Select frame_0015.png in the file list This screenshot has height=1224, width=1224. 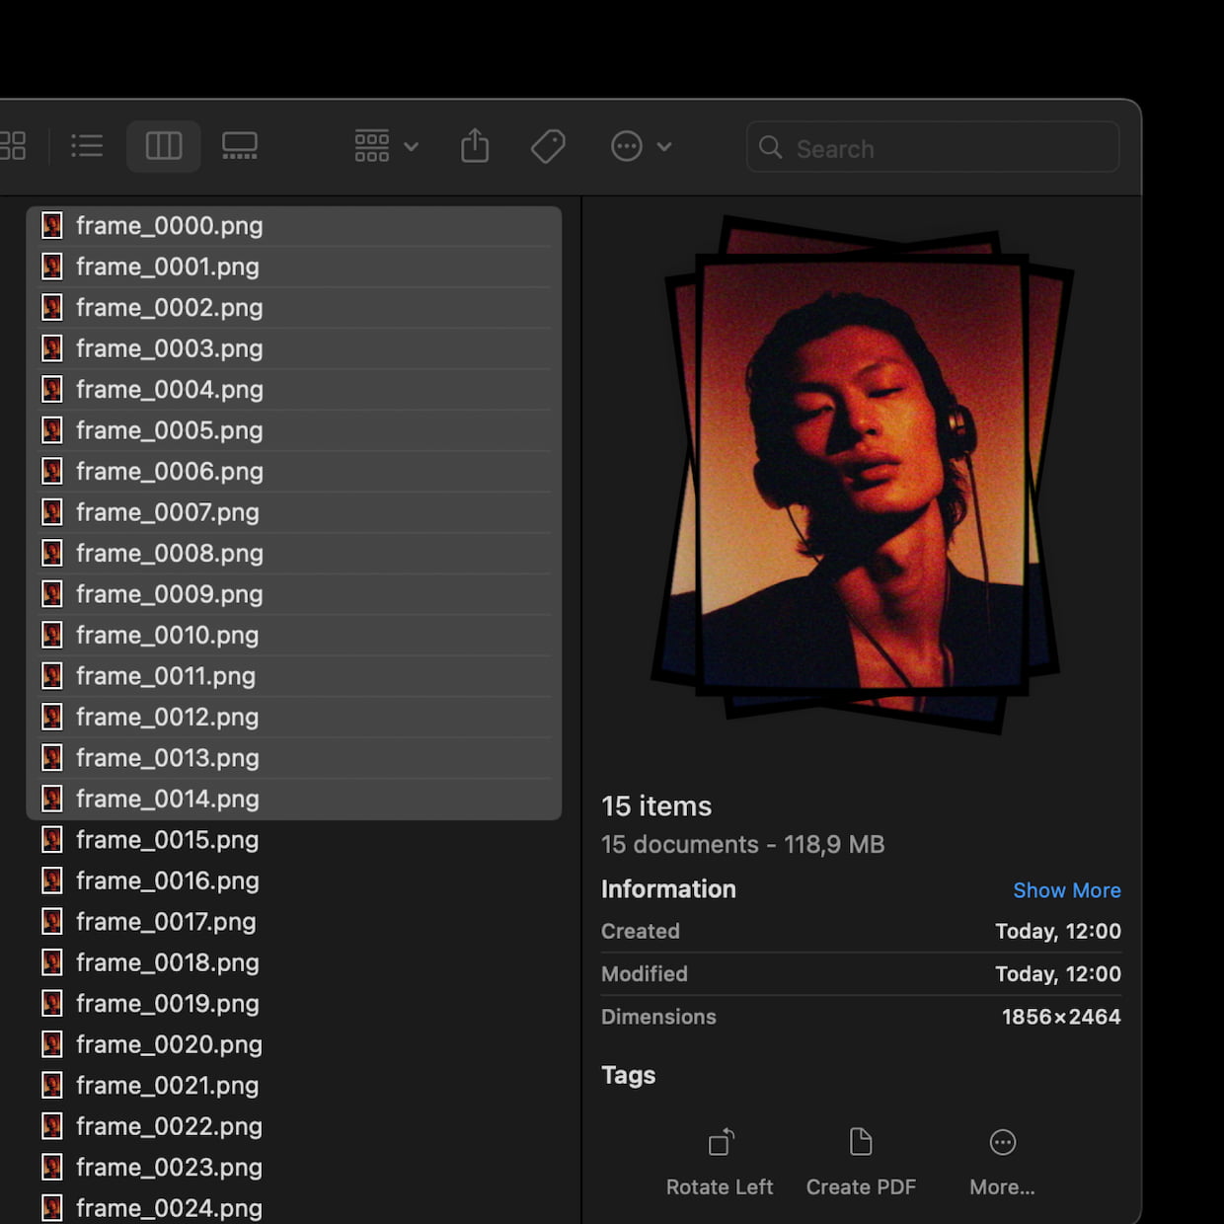[x=169, y=839]
